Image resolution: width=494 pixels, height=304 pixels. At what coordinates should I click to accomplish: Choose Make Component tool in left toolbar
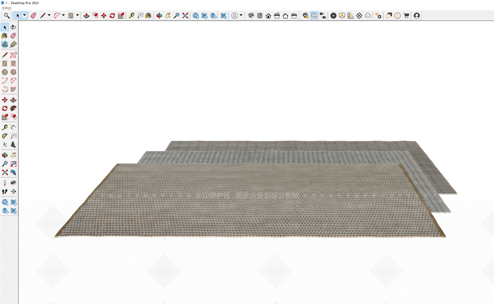(x=5, y=44)
